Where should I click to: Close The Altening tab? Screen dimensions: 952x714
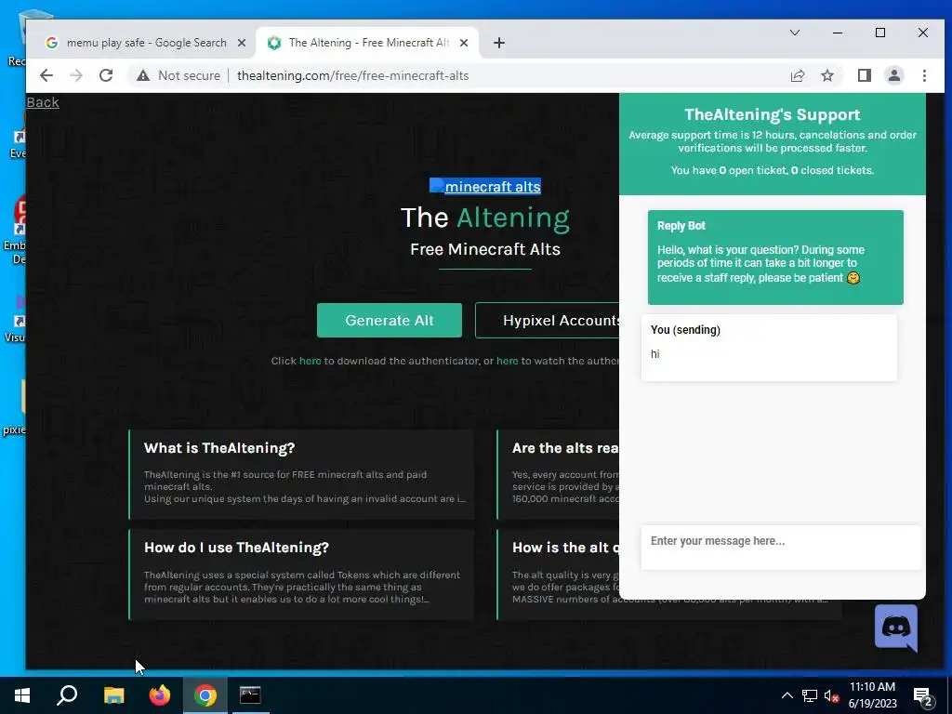tap(464, 43)
